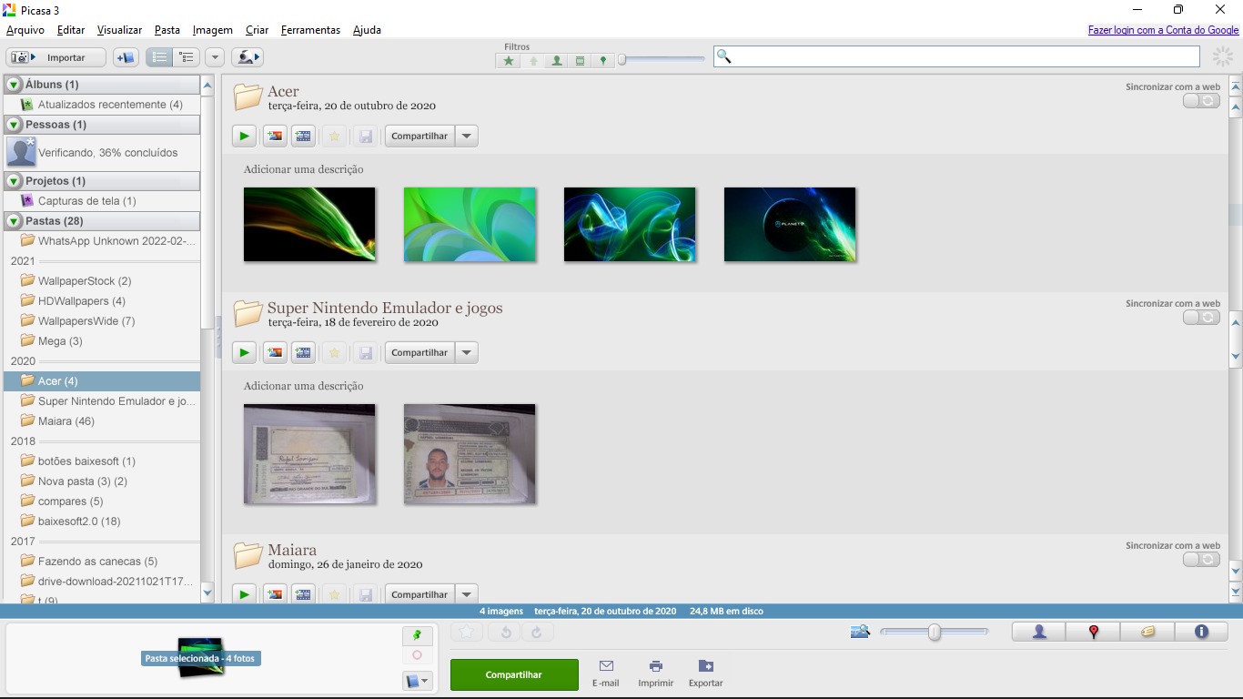This screenshot has height=699, width=1243.
Task: Rotate photo clockwise
Action: (x=537, y=633)
